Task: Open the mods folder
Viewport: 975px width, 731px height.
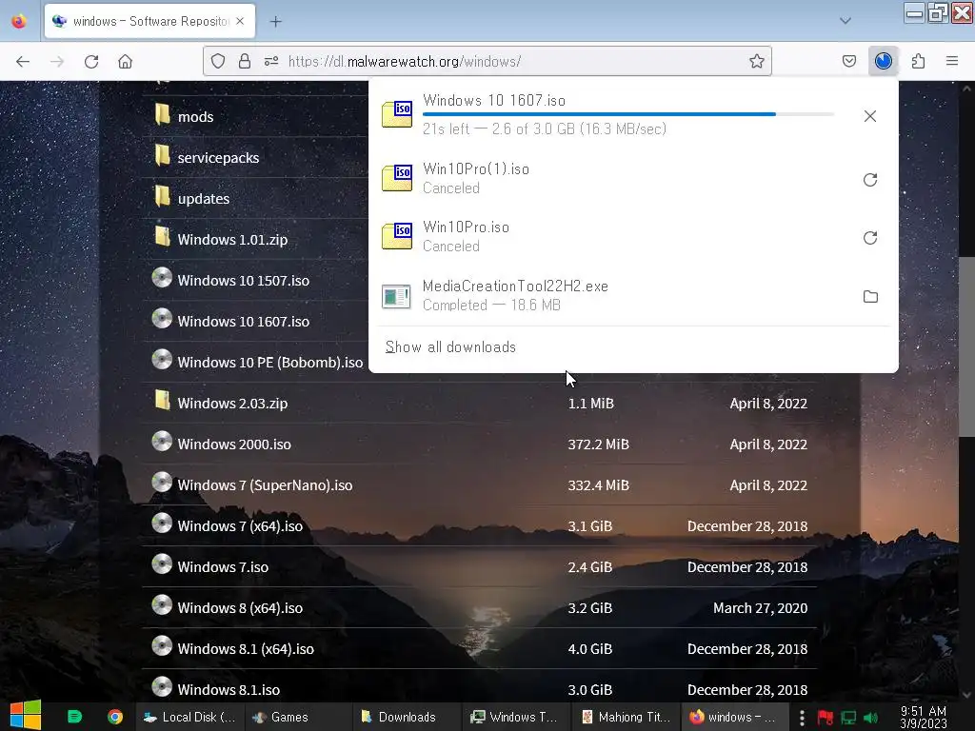Action: pyautogui.click(x=195, y=117)
